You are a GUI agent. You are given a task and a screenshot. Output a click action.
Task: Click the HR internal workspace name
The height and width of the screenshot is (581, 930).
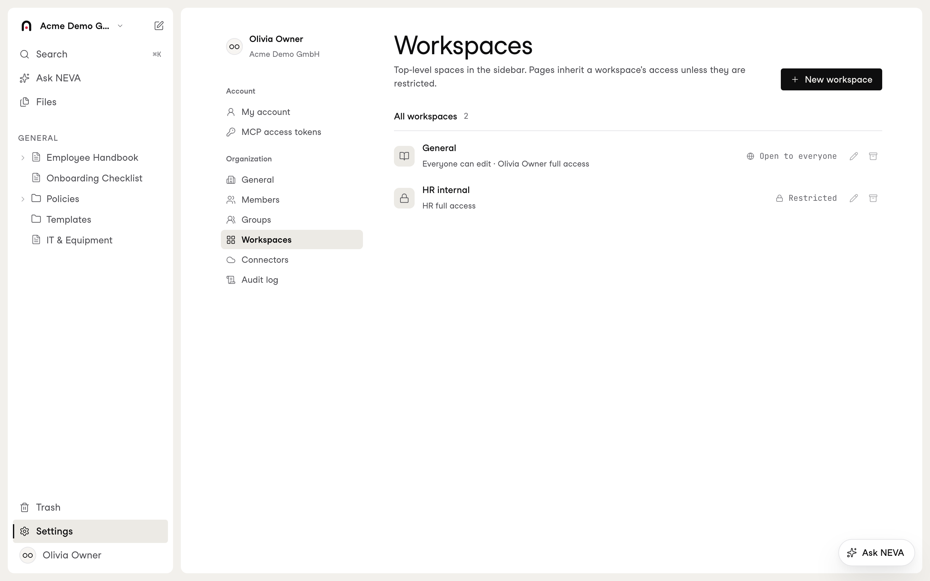[x=446, y=190]
